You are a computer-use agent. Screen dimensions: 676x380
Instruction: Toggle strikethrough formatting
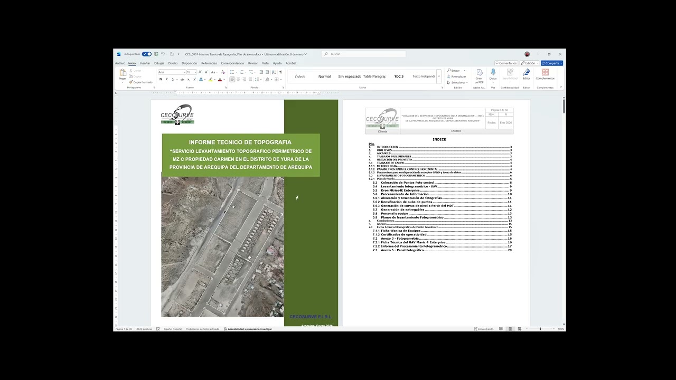point(182,79)
